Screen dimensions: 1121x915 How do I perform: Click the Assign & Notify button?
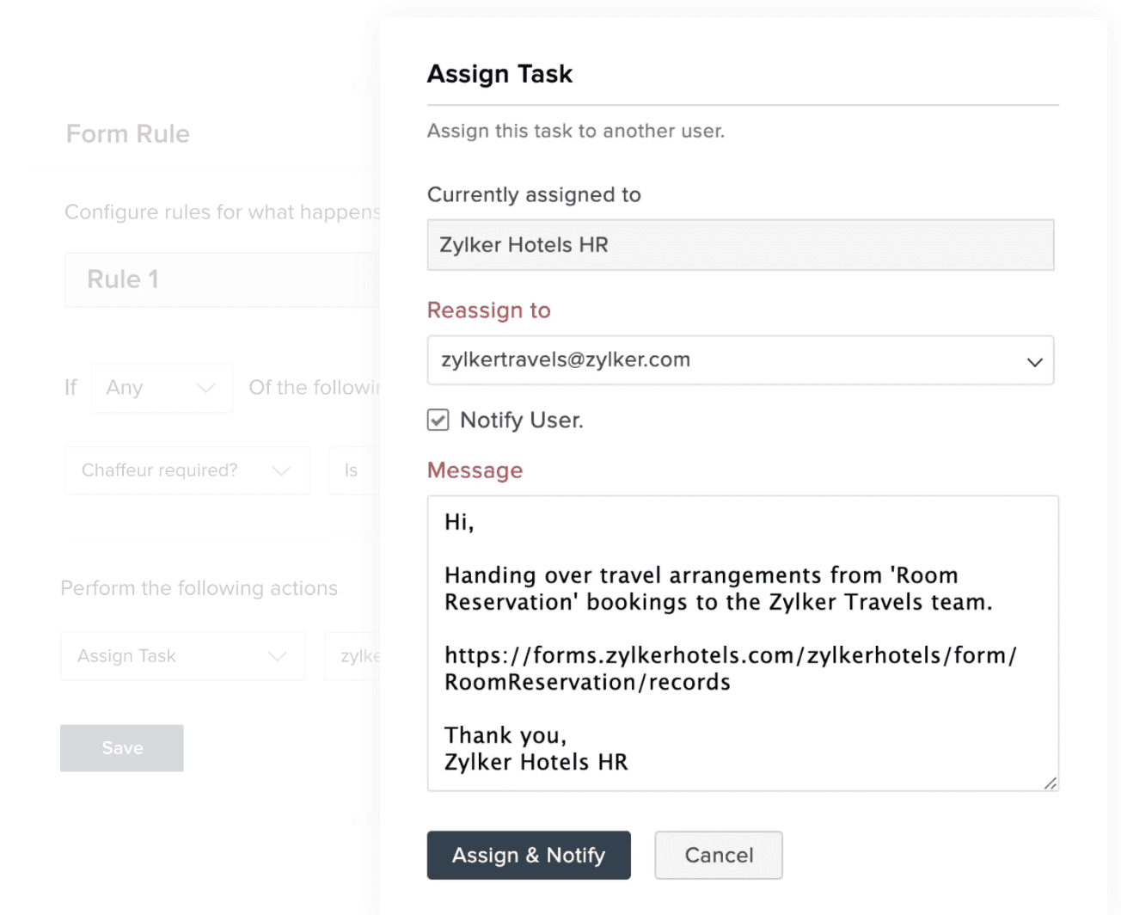529,855
